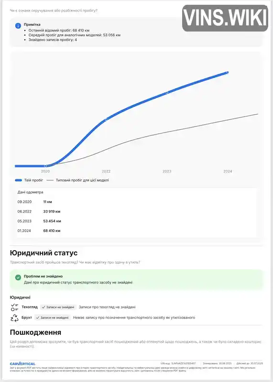Click the carVertical logo in footer
The image size is (273, 382).
point(22,364)
